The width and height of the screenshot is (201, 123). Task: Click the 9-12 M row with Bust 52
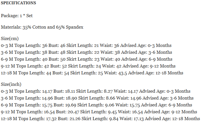(88, 66)
